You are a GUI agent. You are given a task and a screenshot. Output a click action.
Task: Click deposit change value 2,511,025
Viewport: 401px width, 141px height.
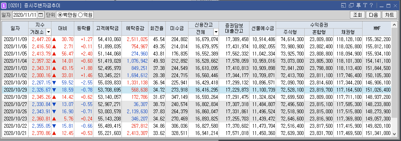click(137, 40)
